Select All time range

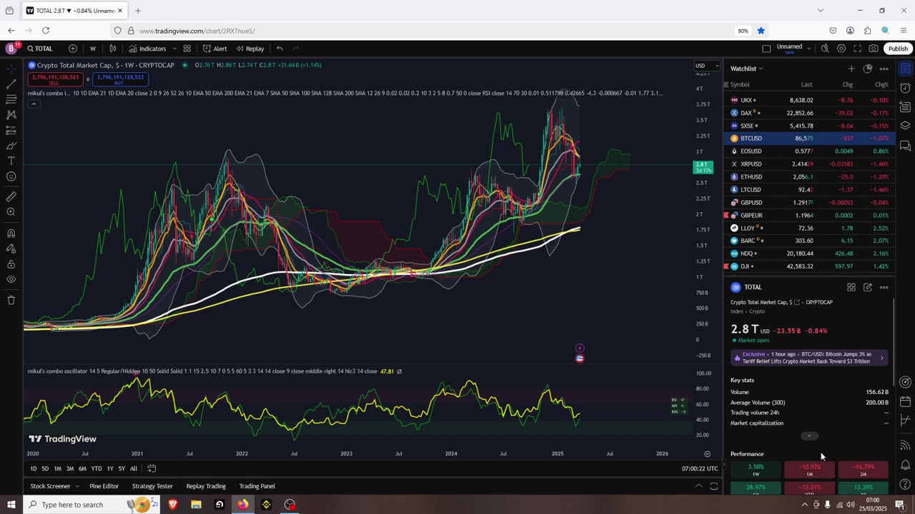(133, 468)
